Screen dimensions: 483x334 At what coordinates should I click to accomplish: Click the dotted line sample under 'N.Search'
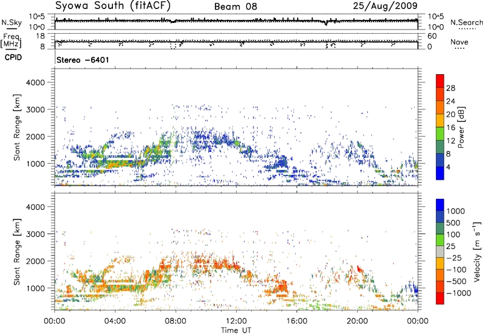[467, 29]
